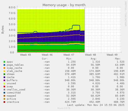
Task: Click the unused lime legend swatch
Action: click(x=4, y=83)
